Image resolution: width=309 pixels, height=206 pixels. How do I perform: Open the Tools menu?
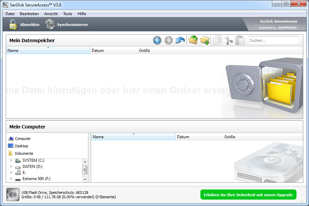click(x=67, y=14)
